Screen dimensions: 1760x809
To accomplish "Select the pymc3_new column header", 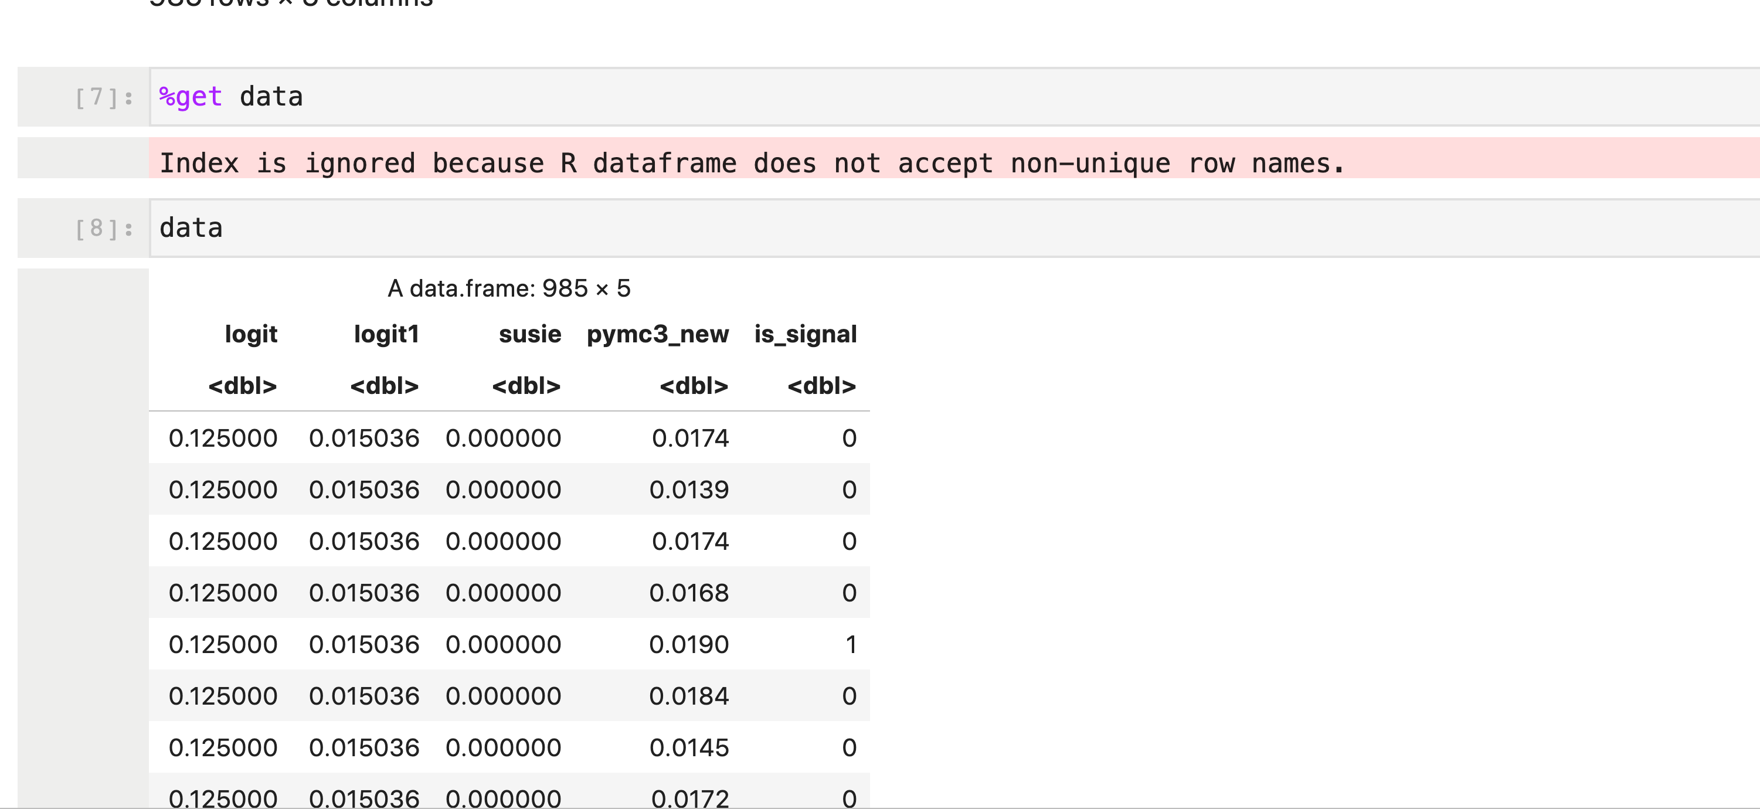I will tap(657, 334).
